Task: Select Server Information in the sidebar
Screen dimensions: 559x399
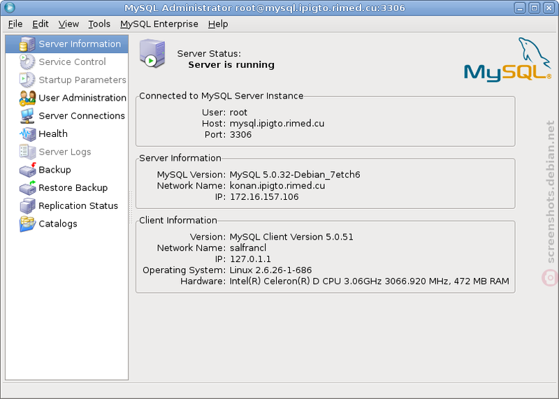Action: click(x=66, y=44)
